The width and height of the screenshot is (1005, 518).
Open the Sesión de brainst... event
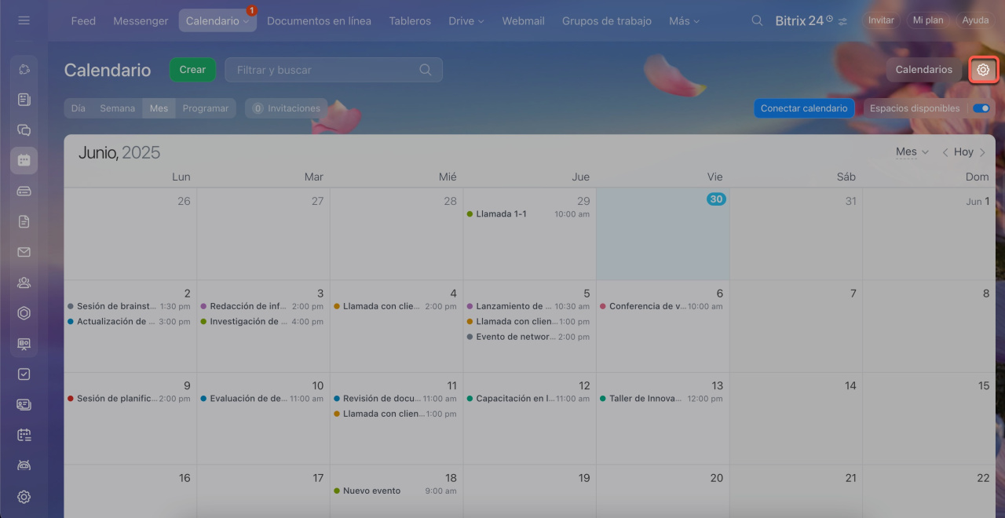pyautogui.click(x=129, y=306)
